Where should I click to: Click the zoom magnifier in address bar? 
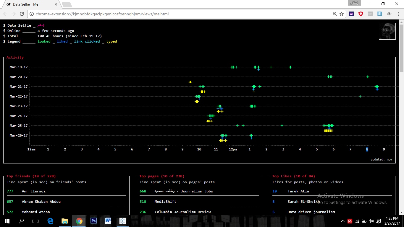tap(335, 14)
